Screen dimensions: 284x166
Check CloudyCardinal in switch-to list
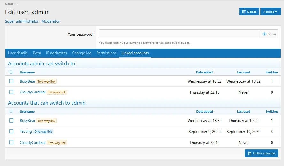click(x=12, y=92)
